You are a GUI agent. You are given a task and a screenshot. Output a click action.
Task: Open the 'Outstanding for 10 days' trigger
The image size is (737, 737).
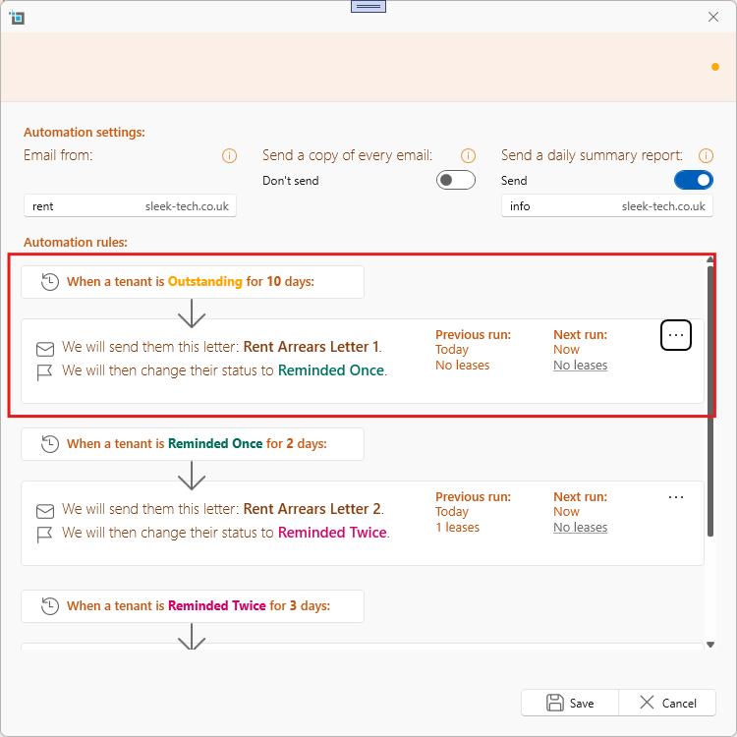[193, 282]
